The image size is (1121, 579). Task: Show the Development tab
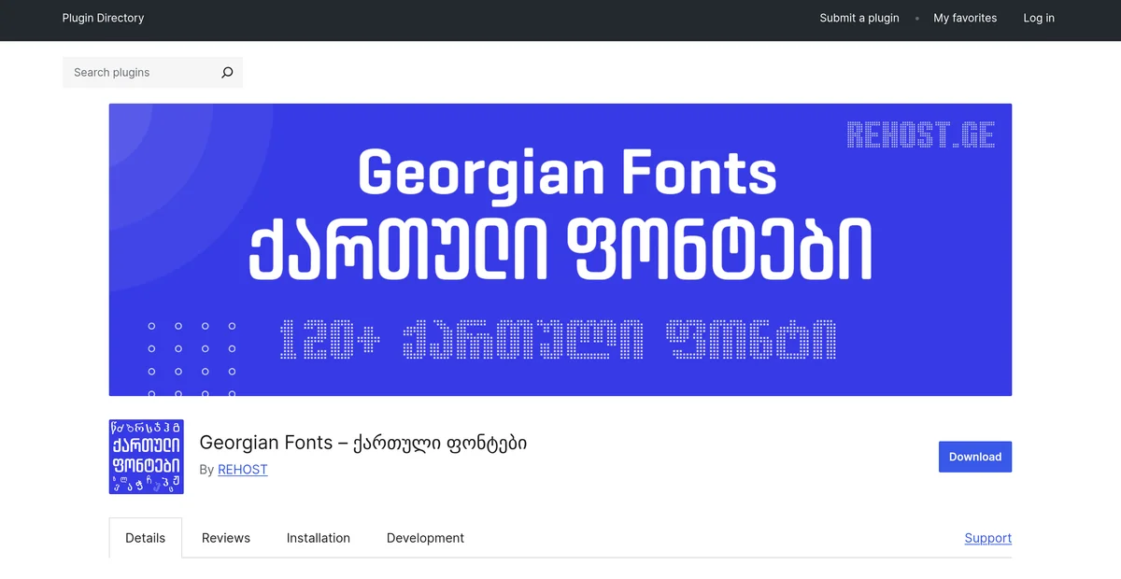425,538
